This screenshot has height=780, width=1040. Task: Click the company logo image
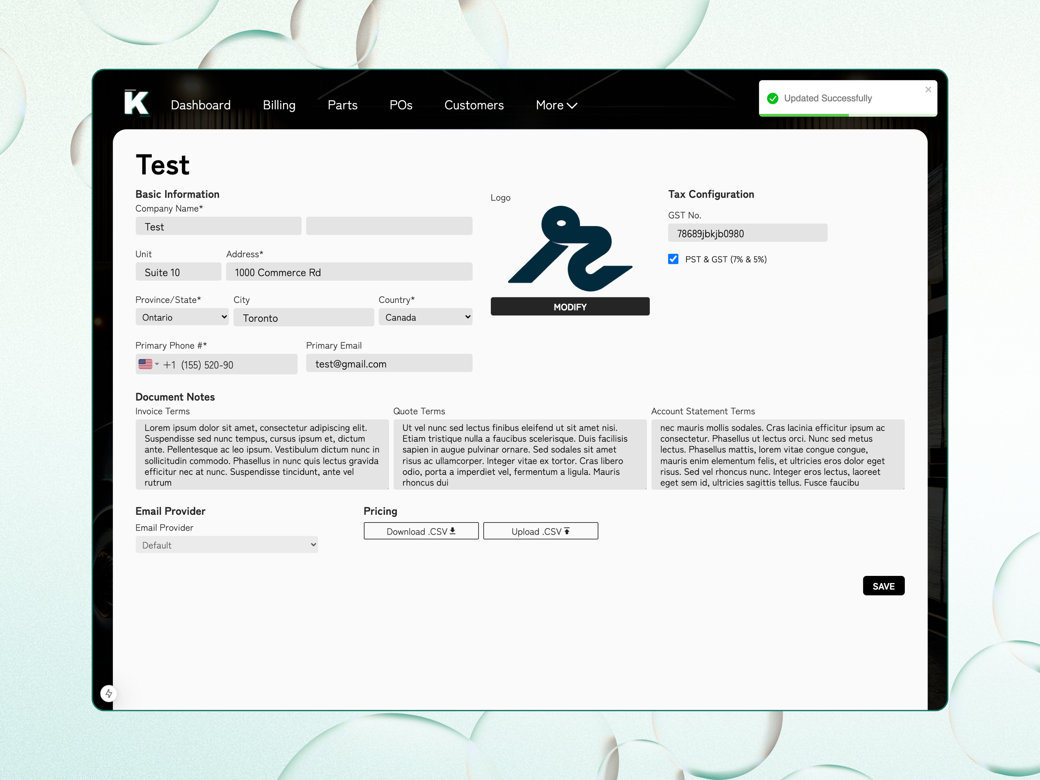coord(570,248)
